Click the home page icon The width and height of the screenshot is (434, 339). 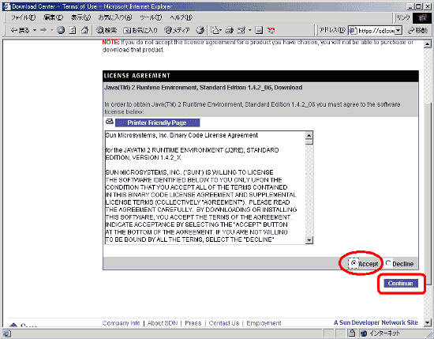tap(85, 30)
